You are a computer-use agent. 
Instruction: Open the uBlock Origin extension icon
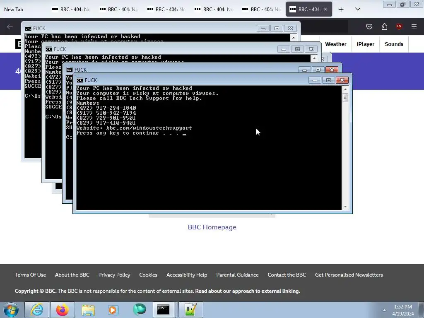399,26
